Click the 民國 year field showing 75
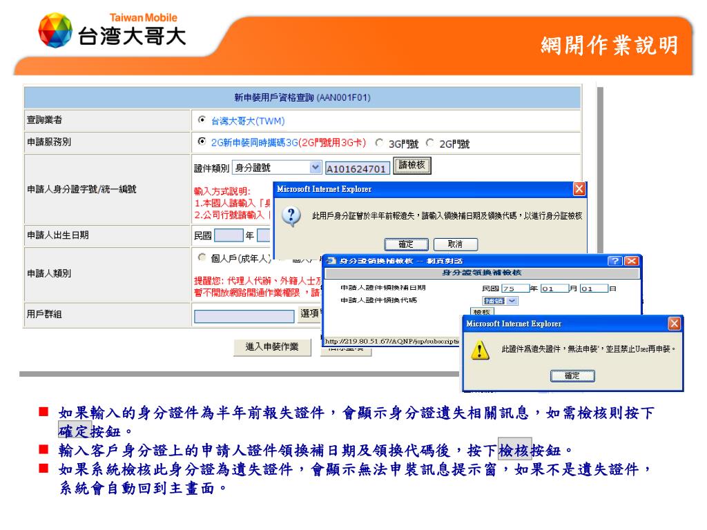 click(x=515, y=288)
